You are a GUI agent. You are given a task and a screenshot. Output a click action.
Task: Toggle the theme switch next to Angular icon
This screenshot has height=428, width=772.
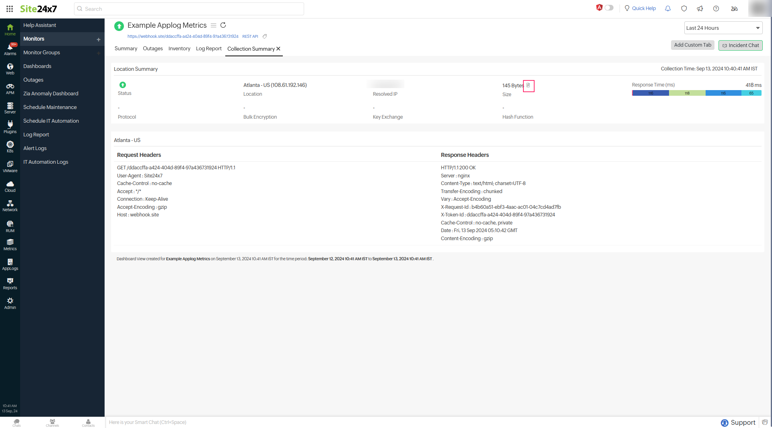[609, 8]
